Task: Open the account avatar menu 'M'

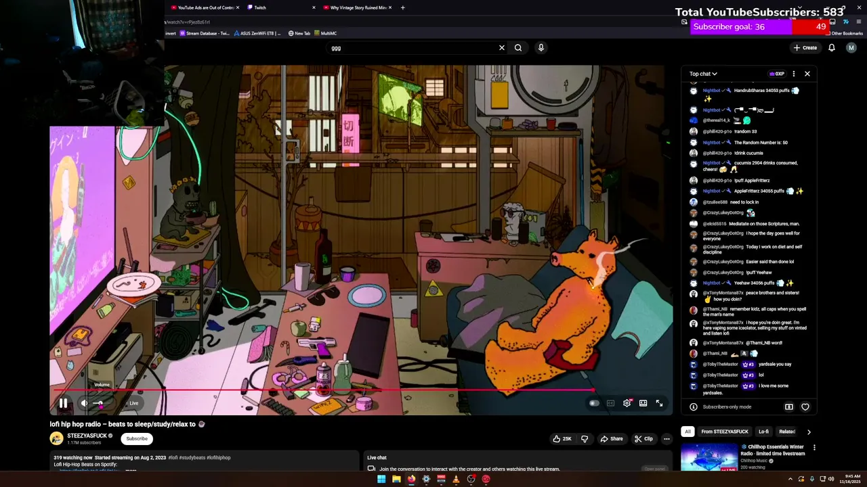Action: click(851, 47)
